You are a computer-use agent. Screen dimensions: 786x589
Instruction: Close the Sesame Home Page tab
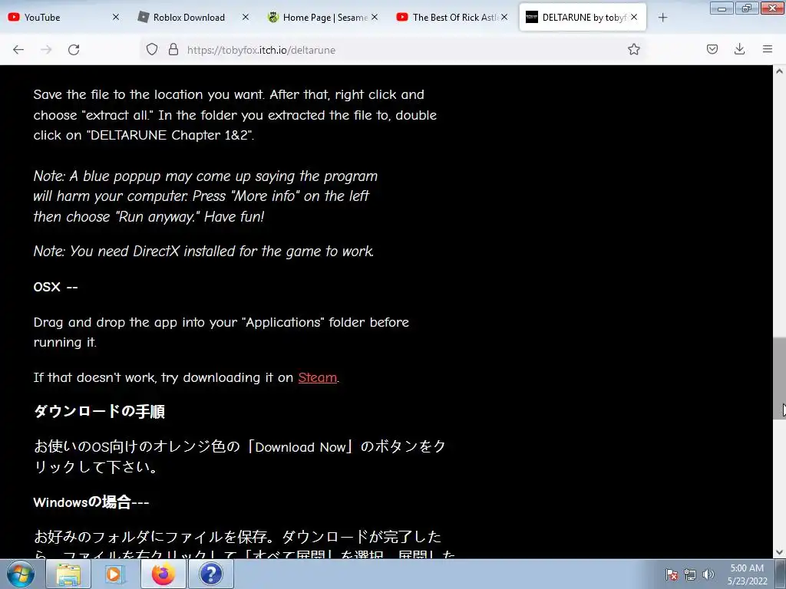coord(375,17)
